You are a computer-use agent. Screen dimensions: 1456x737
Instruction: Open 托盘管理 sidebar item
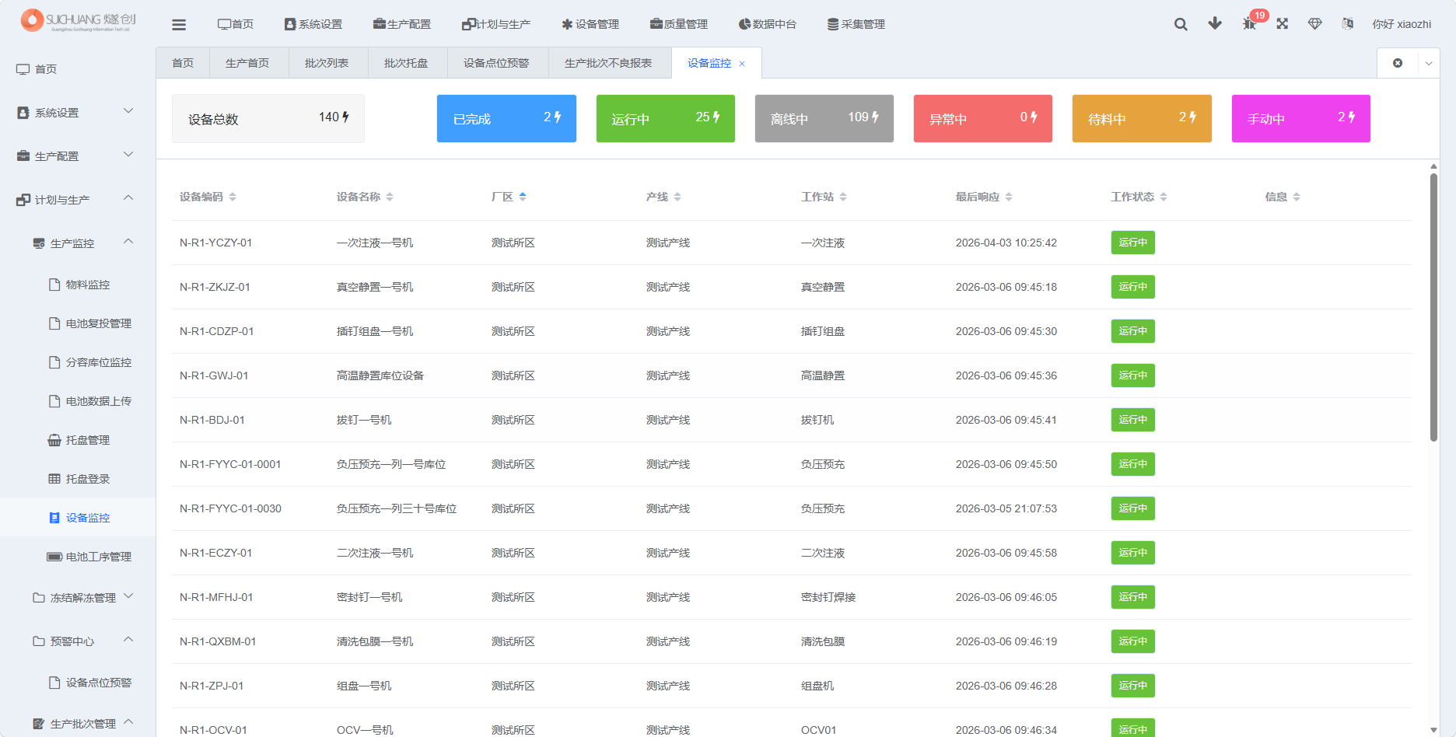point(78,440)
